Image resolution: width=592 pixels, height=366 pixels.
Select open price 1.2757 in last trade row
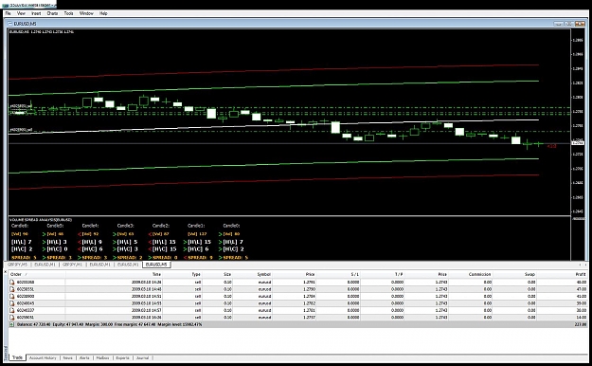pyautogui.click(x=309, y=318)
